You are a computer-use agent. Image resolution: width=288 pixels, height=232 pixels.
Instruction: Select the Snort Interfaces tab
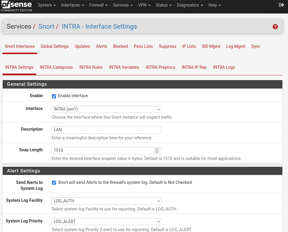click(x=20, y=46)
